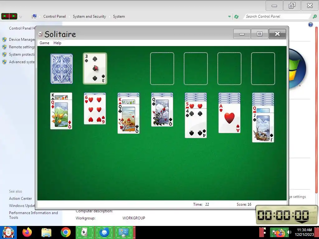Open Action Center link
319x239 pixels.
tap(20, 199)
